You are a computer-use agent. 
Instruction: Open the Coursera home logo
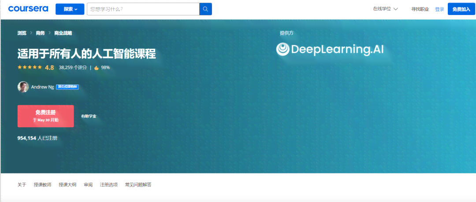pos(28,9)
